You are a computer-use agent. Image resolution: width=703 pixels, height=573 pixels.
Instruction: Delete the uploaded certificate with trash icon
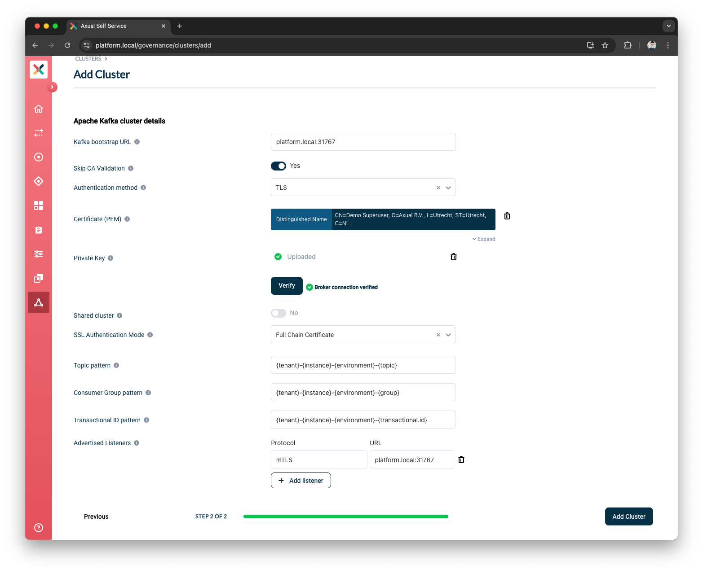click(507, 216)
